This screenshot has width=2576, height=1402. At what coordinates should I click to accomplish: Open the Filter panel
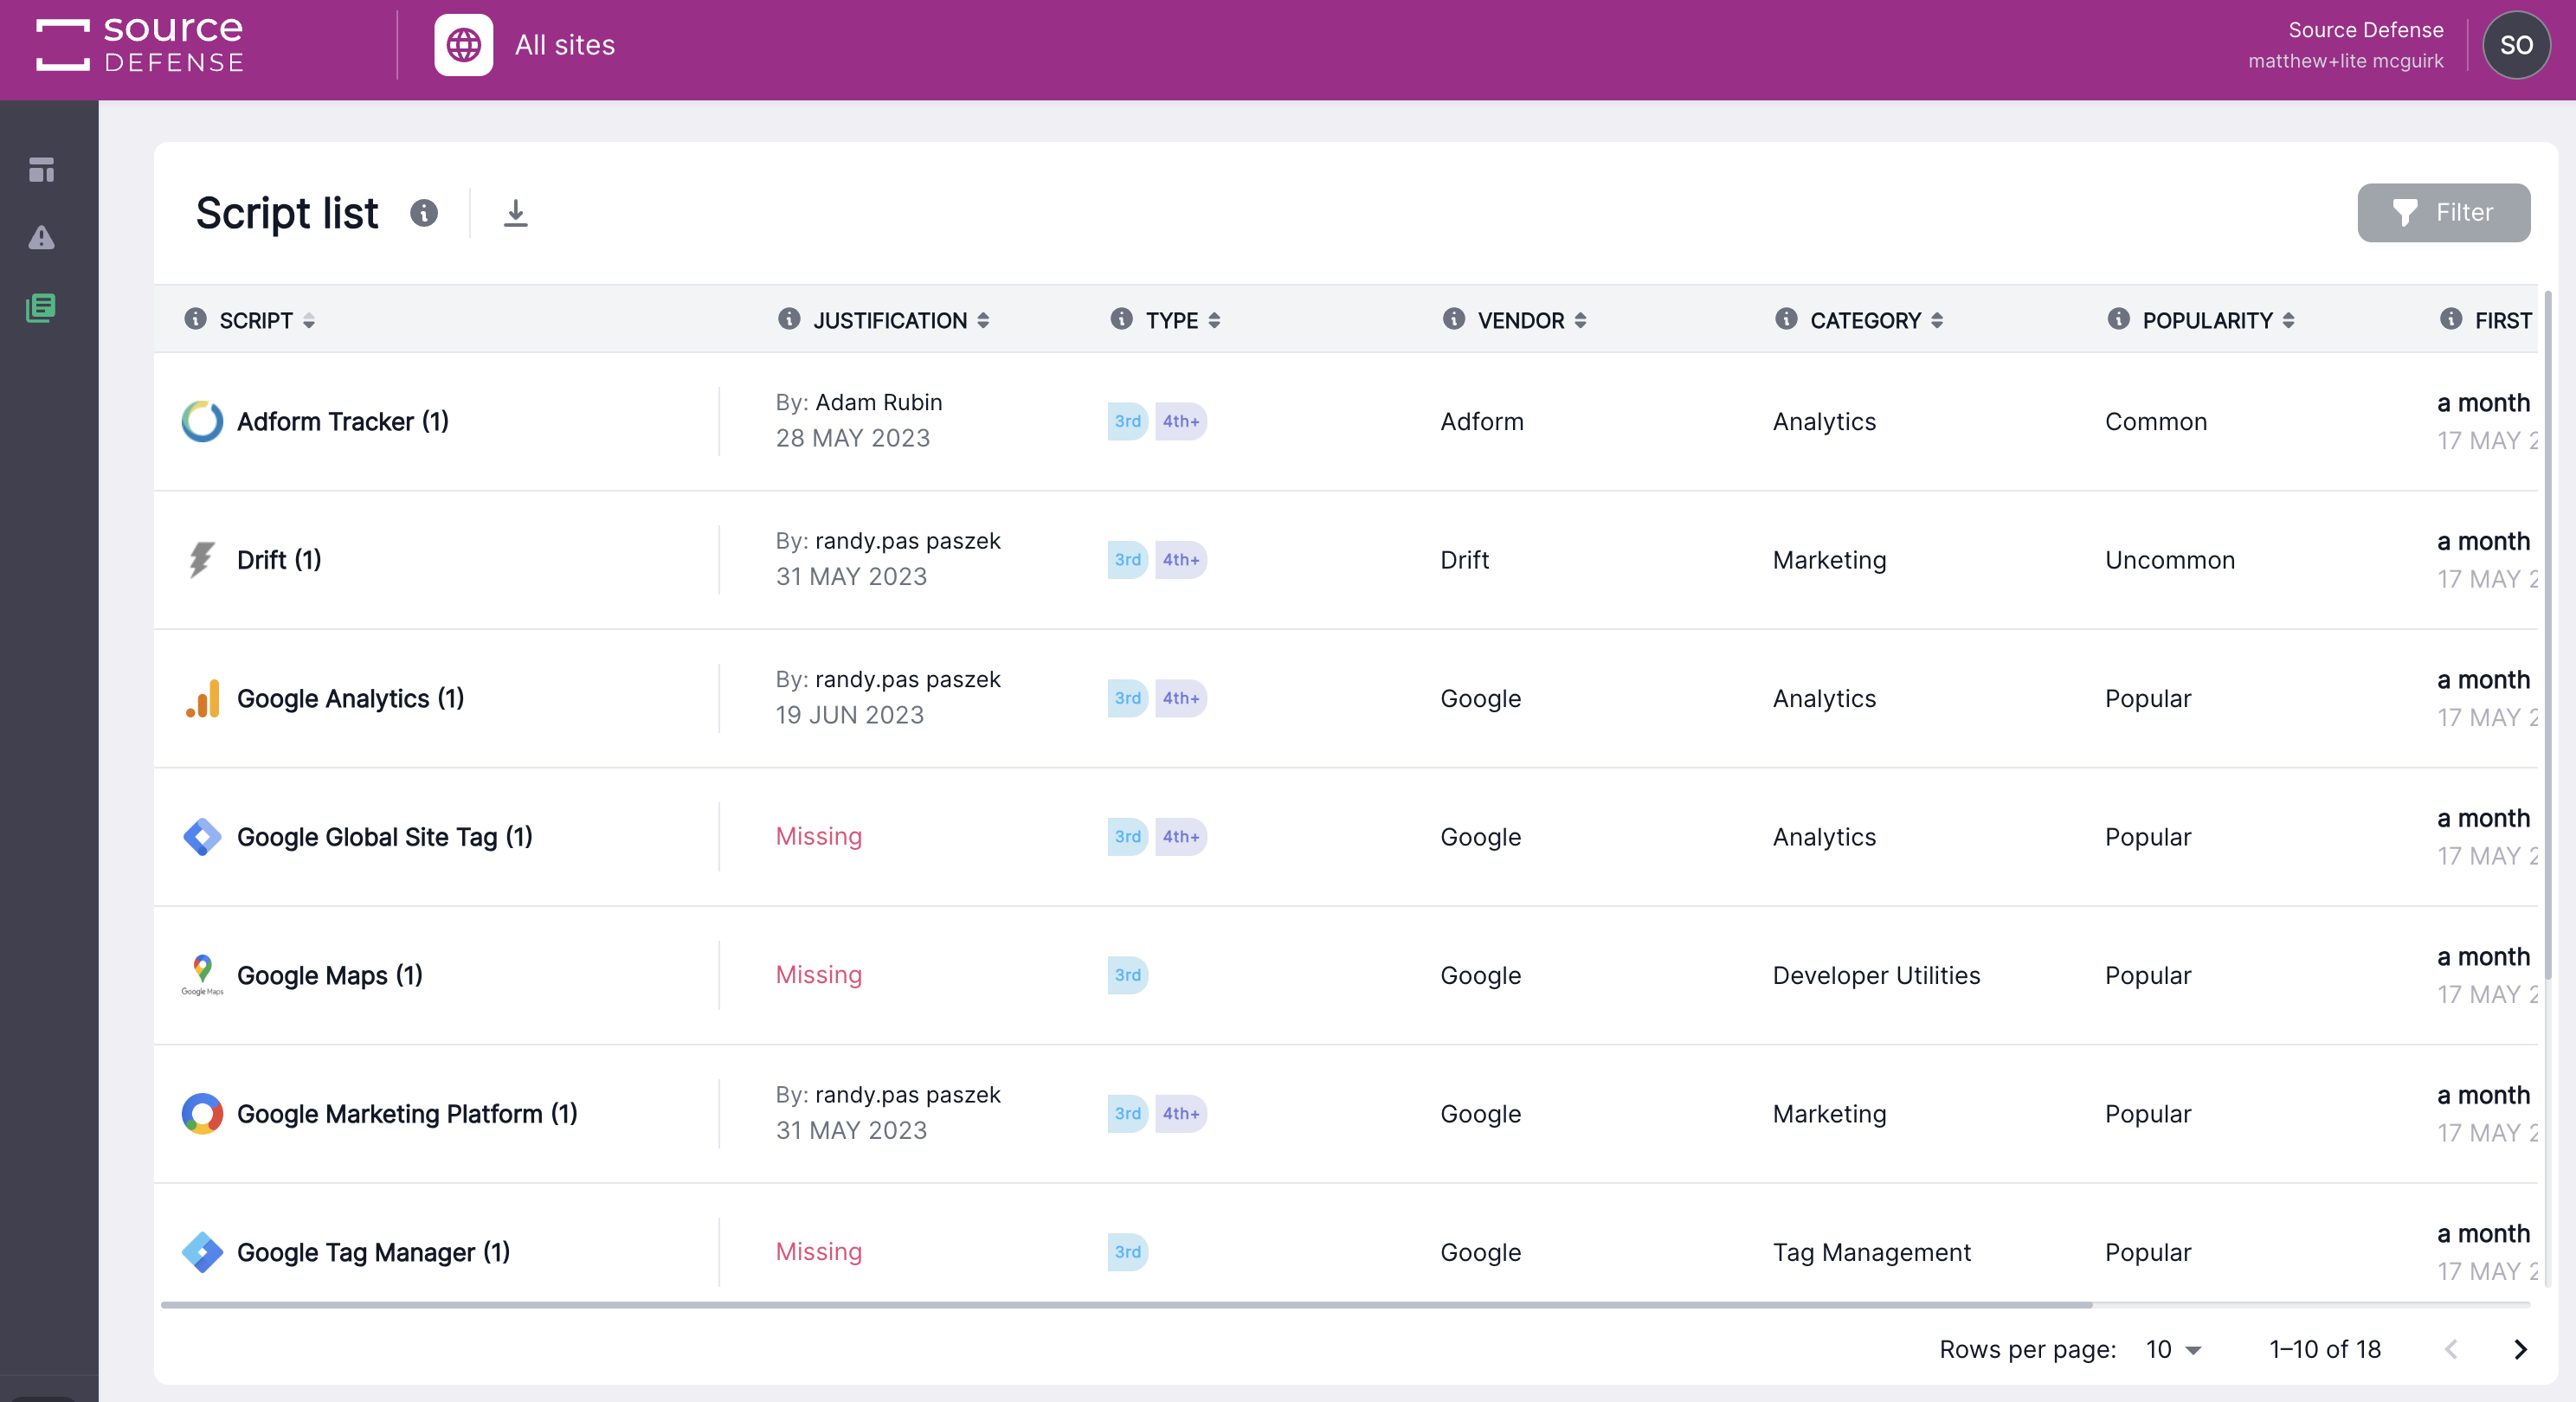[2443, 212]
